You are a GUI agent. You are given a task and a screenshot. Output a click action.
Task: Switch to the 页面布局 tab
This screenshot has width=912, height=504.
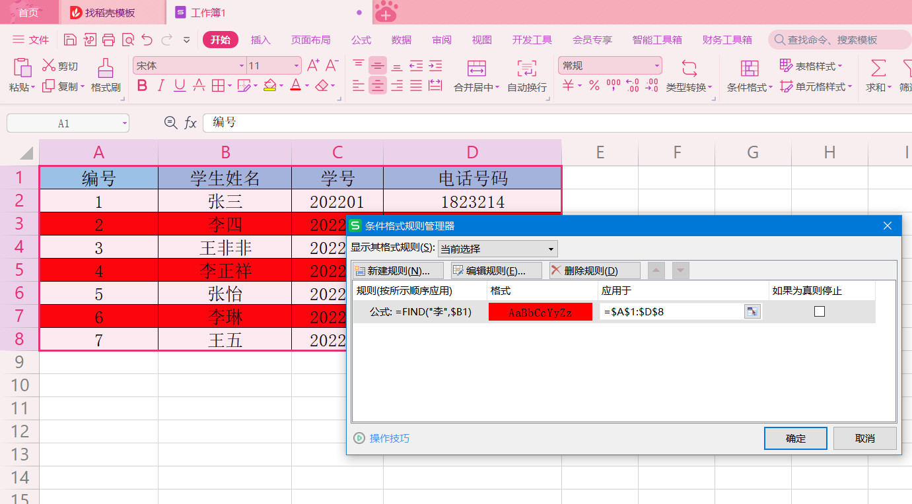[x=310, y=40]
